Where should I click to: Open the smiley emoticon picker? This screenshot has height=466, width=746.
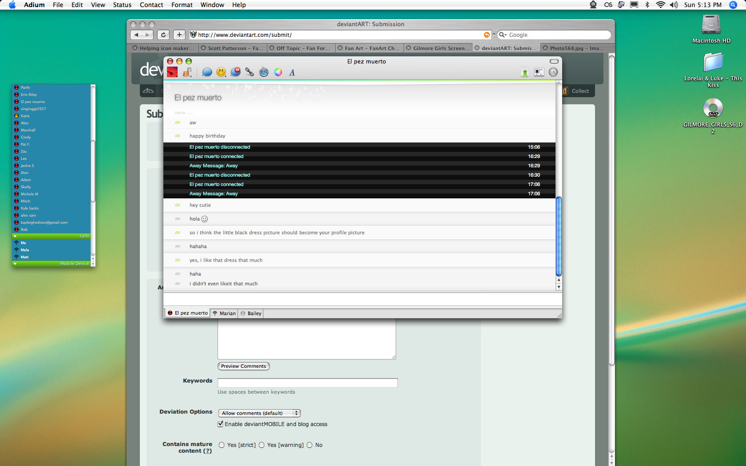[x=221, y=72]
